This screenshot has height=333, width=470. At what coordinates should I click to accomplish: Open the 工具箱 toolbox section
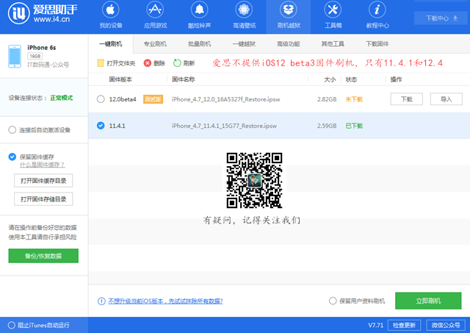pyautogui.click(x=333, y=15)
